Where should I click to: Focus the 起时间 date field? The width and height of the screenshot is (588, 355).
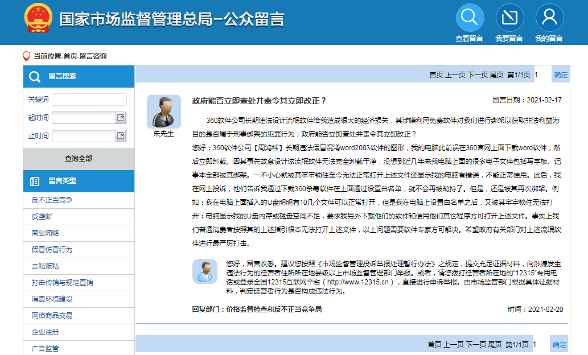[84, 118]
